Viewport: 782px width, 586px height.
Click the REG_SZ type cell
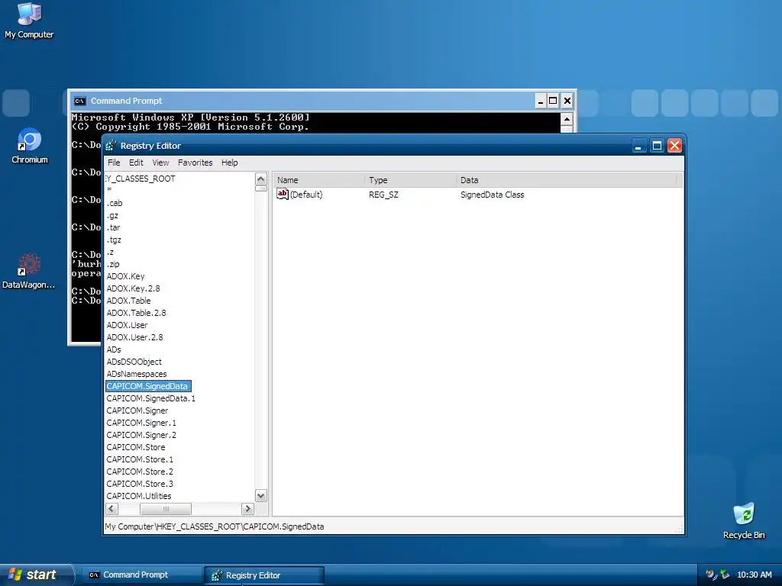click(x=383, y=195)
